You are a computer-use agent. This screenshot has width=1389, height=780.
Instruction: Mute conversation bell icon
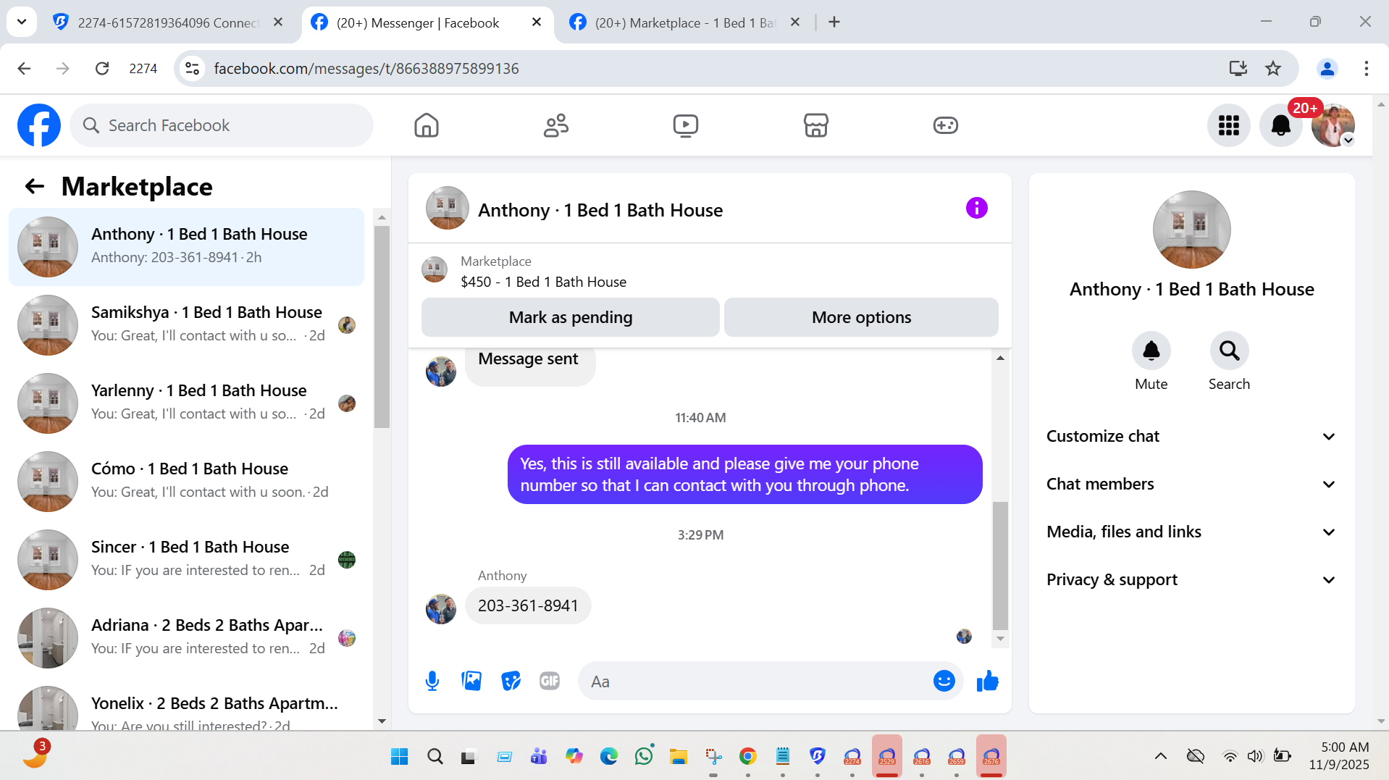(x=1151, y=351)
